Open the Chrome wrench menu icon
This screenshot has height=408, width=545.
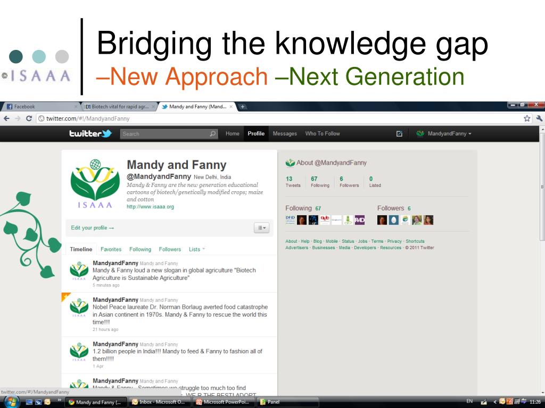pos(539,118)
